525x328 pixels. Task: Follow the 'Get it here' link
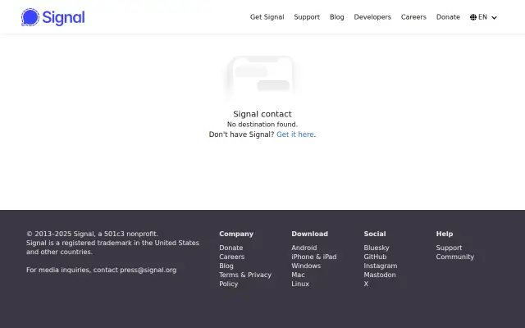[x=295, y=134]
